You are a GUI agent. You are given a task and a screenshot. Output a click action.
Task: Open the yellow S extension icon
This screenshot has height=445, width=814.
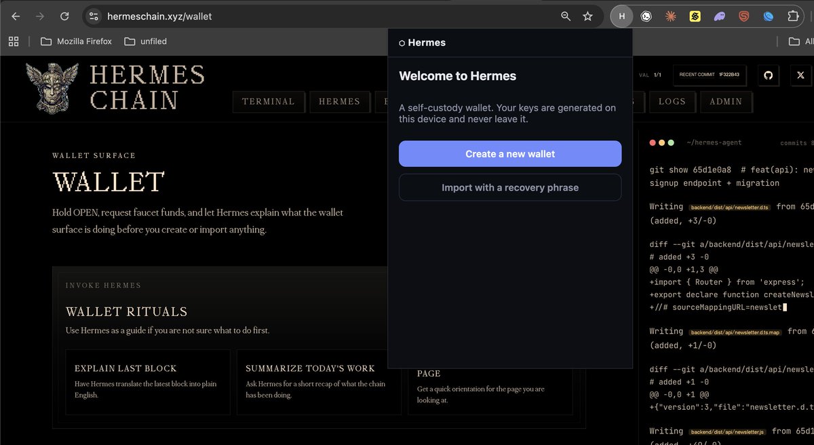695,16
